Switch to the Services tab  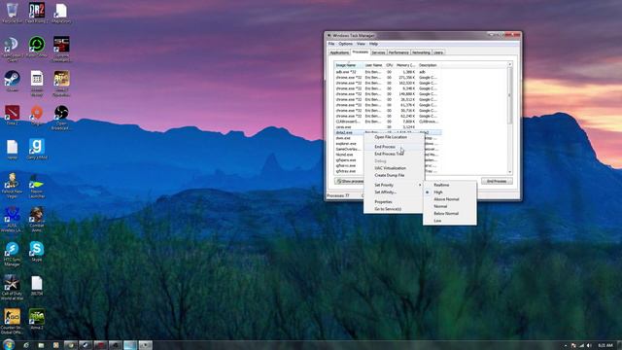378,52
